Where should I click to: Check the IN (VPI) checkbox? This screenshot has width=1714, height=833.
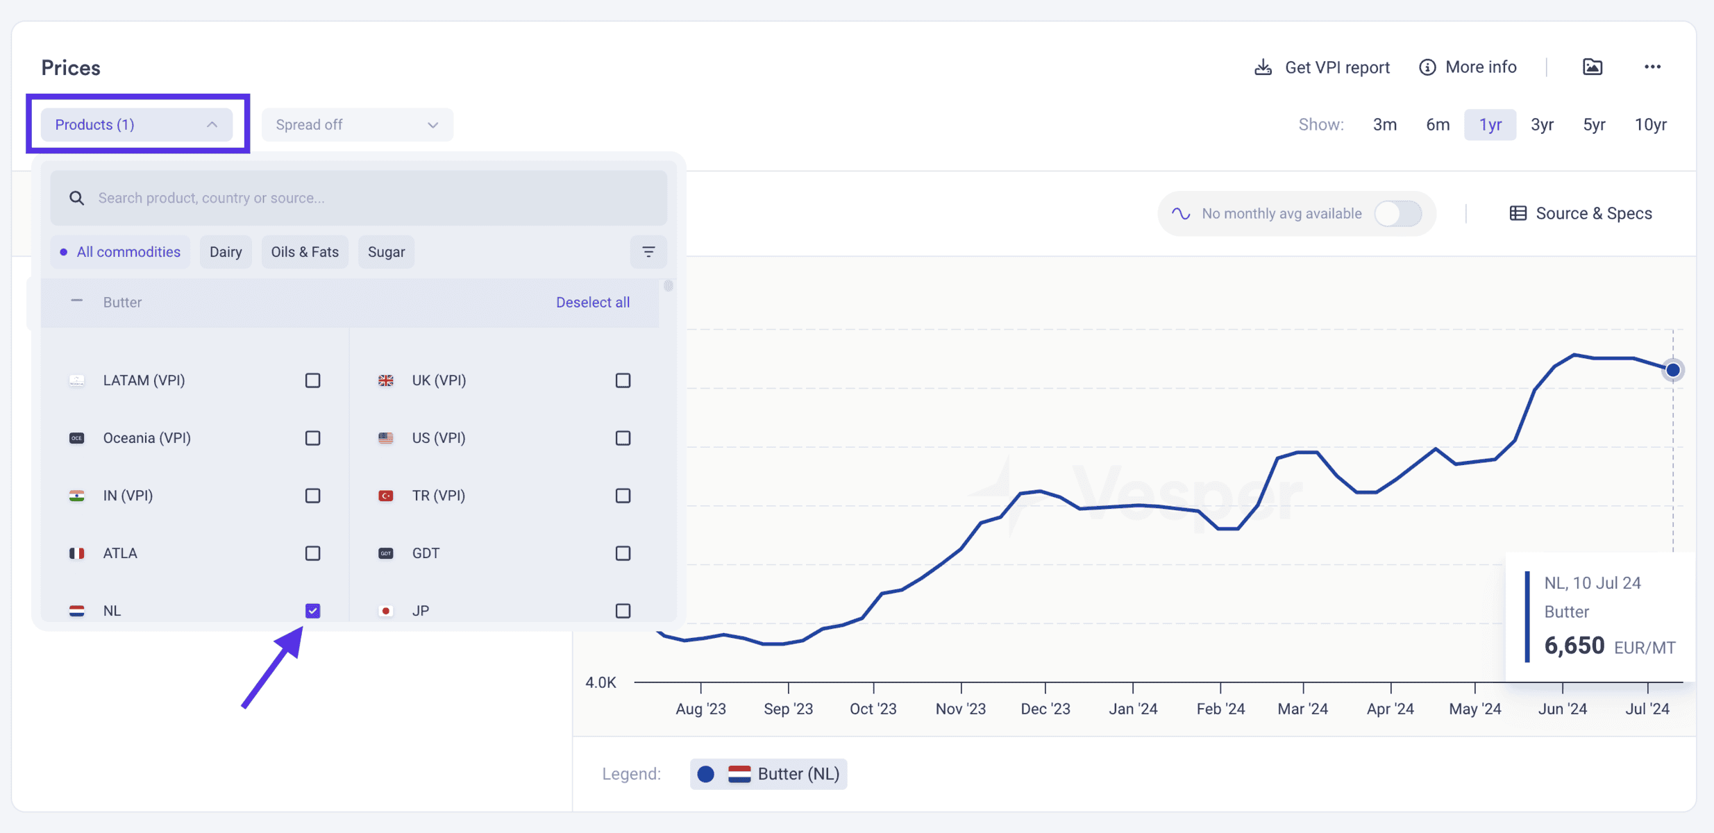point(312,496)
